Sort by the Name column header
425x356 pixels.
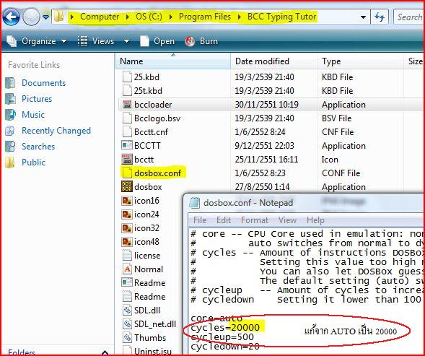click(x=173, y=61)
